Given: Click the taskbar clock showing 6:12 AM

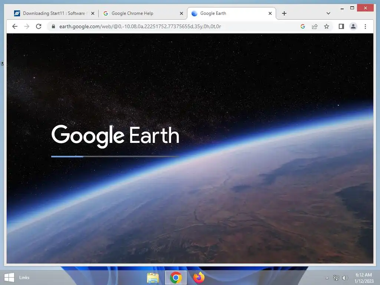Looking at the screenshot, I should (364, 278).
